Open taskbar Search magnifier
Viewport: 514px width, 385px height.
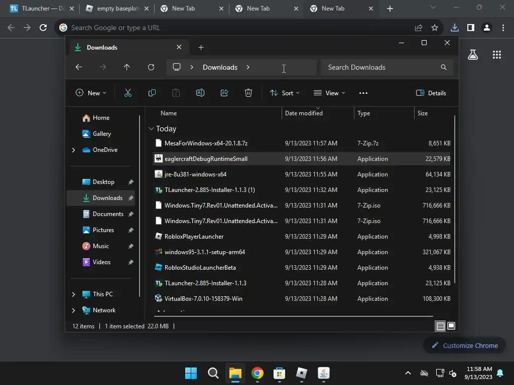pyautogui.click(x=213, y=373)
